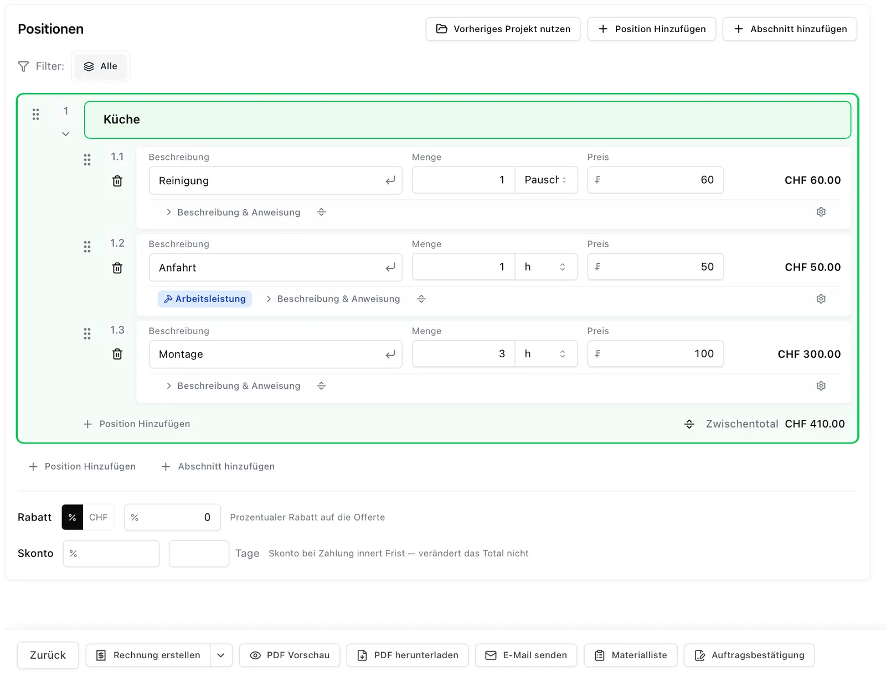The image size is (886, 677).
Task: Open the h unit dropdown for Montage
Action: pyautogui.click(x=546, y=353)
